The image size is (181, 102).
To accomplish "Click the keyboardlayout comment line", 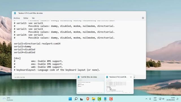I will point(57,70).
